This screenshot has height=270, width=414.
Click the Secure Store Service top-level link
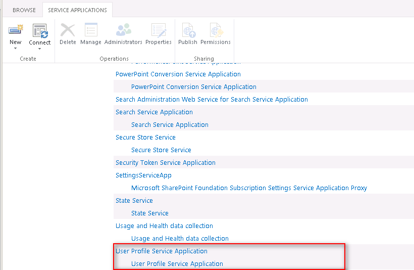[x=145, y=138]
